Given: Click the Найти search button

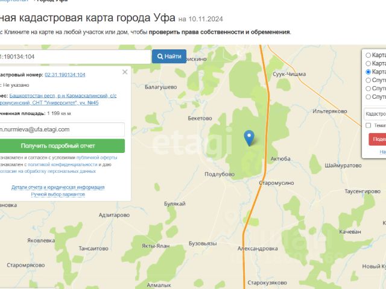Looking at the screenshot, I should pos(169,56).
